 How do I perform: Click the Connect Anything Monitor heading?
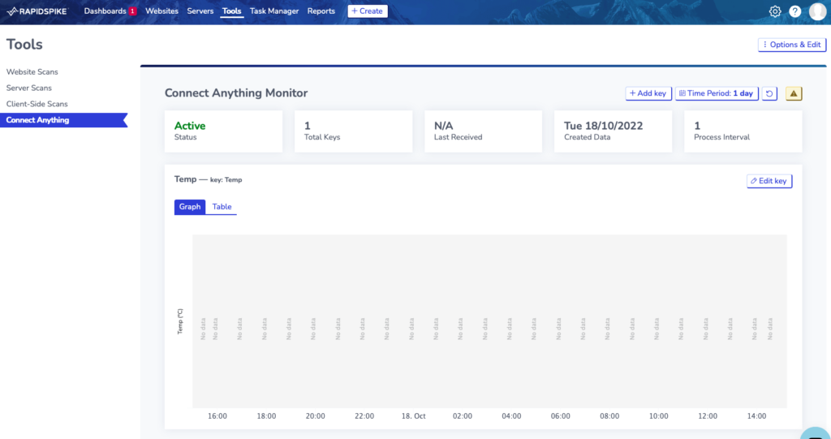click(236, 93)
